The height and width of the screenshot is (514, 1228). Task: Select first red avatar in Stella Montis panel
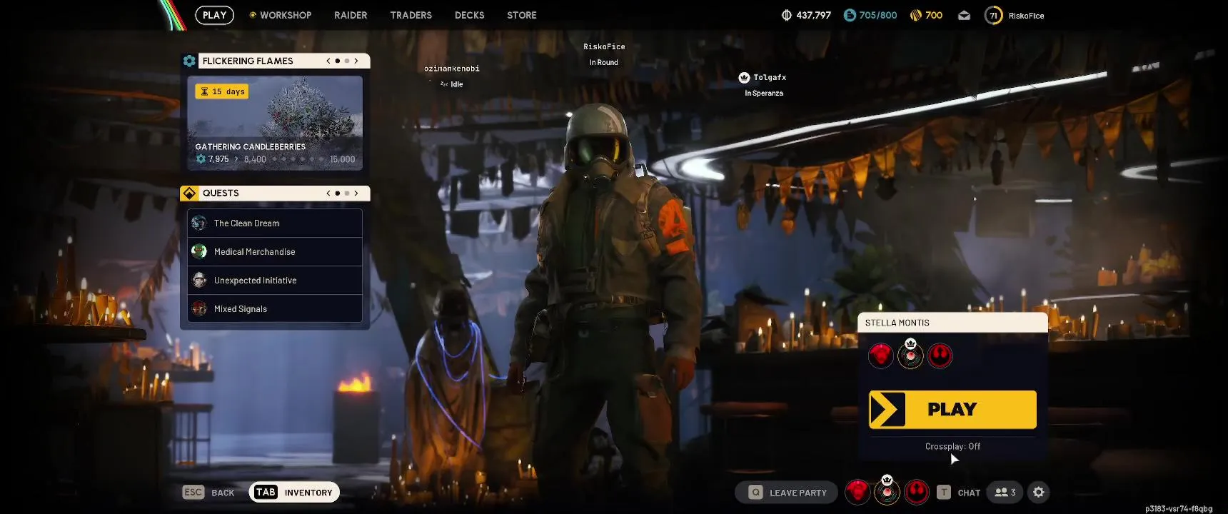881,355
